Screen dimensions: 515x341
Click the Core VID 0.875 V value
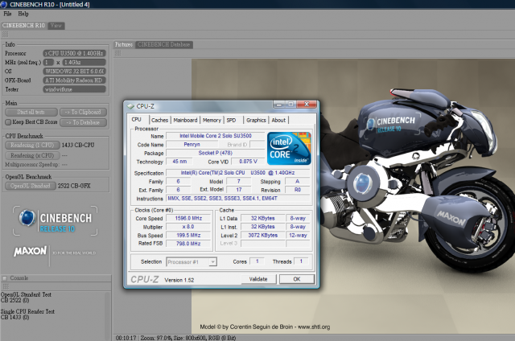249,162
